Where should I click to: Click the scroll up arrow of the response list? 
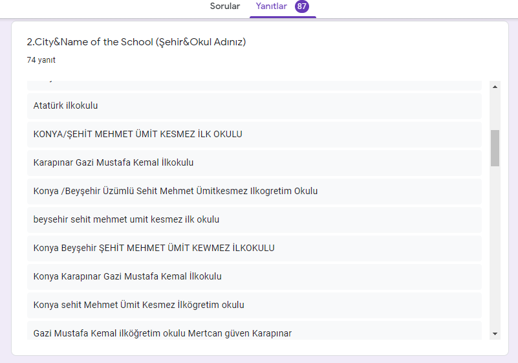pyautogui.click(x=495, y=87)
